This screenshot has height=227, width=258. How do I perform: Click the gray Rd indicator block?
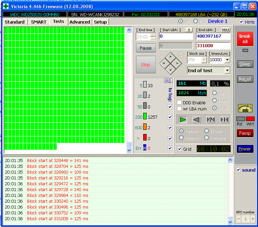point(241,119)
